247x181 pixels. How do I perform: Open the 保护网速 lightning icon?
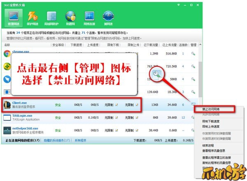(33, 16)
